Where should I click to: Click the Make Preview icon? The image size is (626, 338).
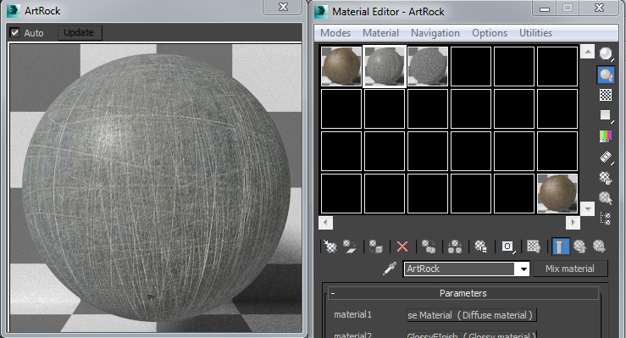606,158
